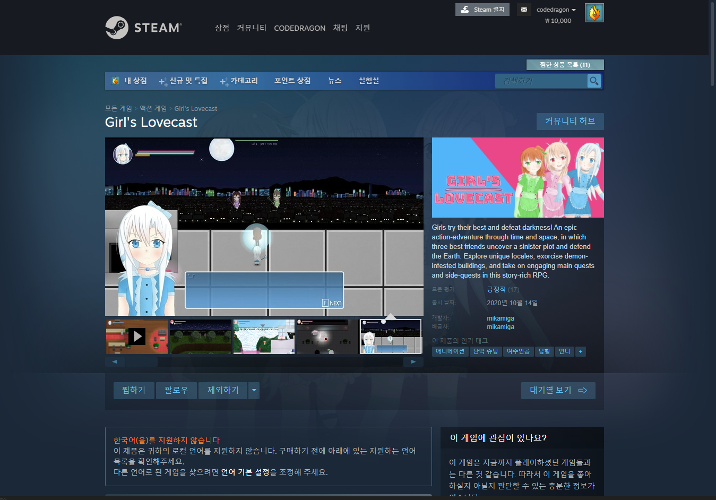Click the 대기열 보기 queue button
Image resolution: width=716 pixels, height=500 pixels.
[558, 391]
